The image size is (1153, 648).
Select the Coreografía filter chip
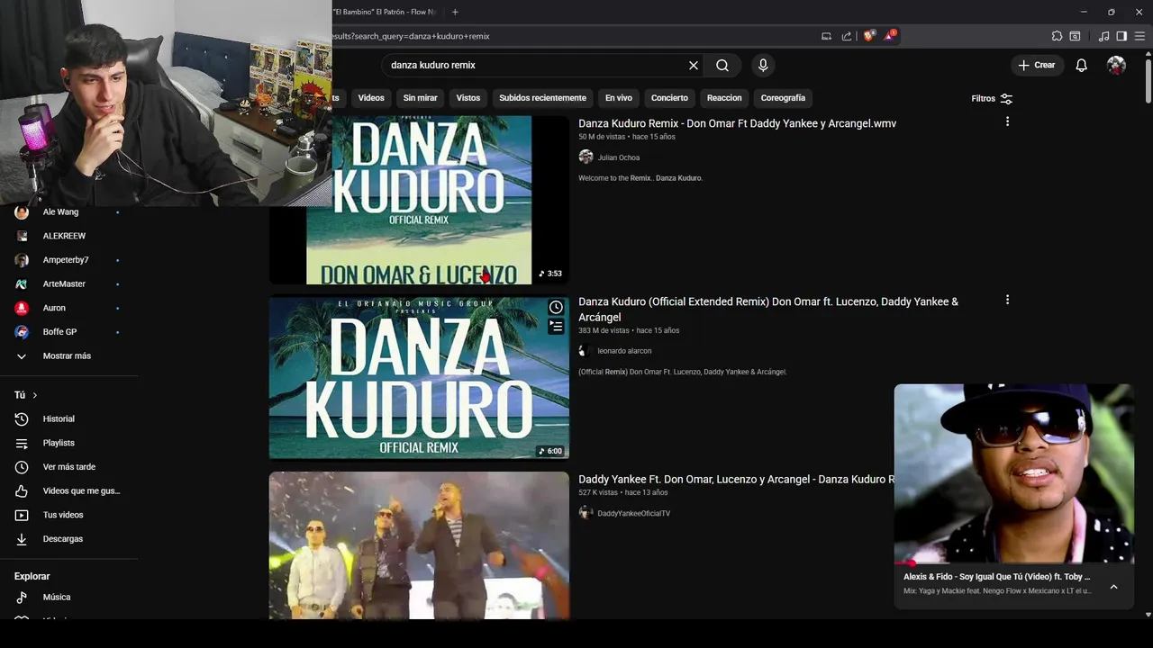(x=783, y=98)
